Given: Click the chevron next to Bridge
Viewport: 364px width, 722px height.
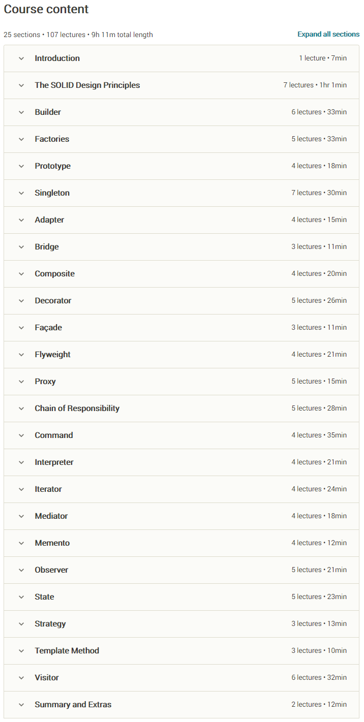Looking at the screenshot, I should pos(21,247).
